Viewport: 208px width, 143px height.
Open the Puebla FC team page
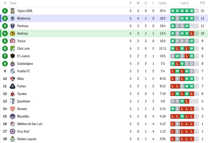click(x=24, y=71)
